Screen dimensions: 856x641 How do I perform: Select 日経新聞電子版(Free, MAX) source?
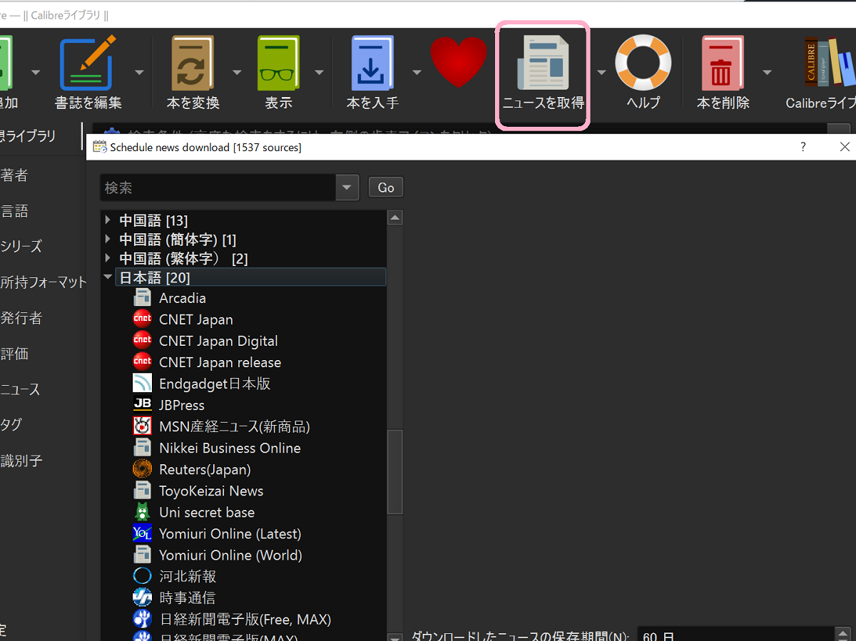(245, 619)
